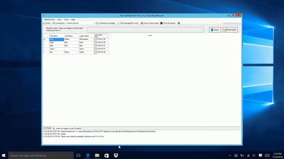The width and height of the screenshot is (284, 159).
Task: Switch to the bottom Home tab
Action: [x=47, y=128]
